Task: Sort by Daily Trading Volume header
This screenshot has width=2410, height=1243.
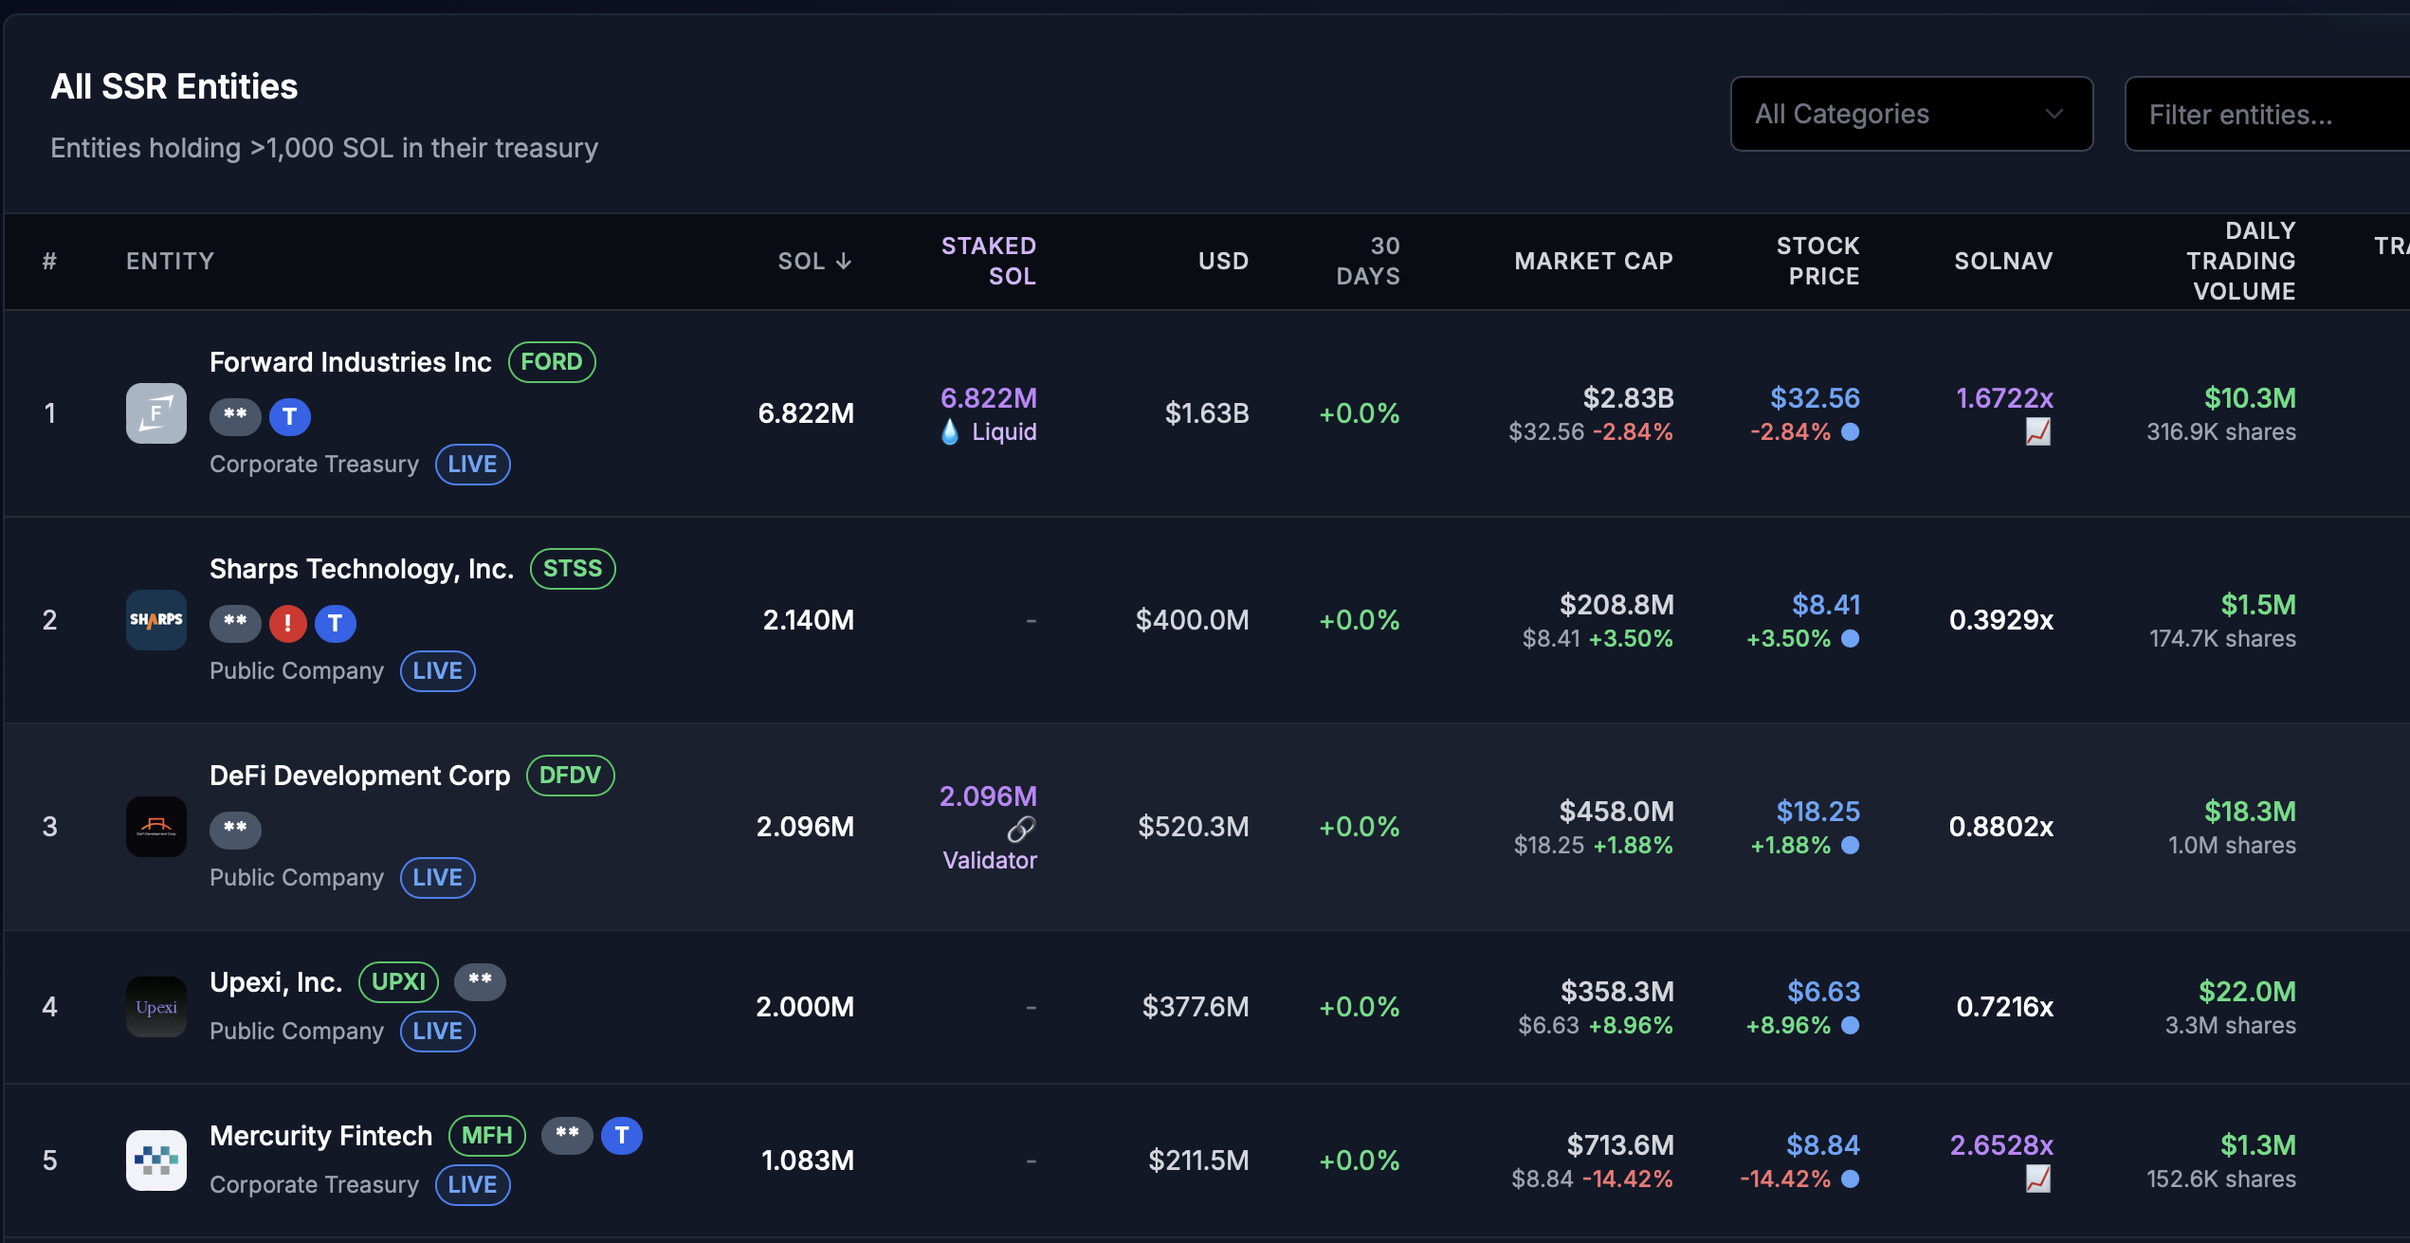Action: click(2240, 261)
